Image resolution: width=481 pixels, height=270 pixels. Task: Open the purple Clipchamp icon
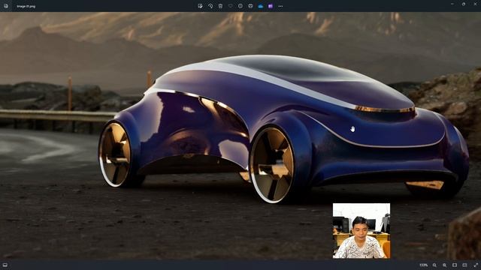[271, 6]
